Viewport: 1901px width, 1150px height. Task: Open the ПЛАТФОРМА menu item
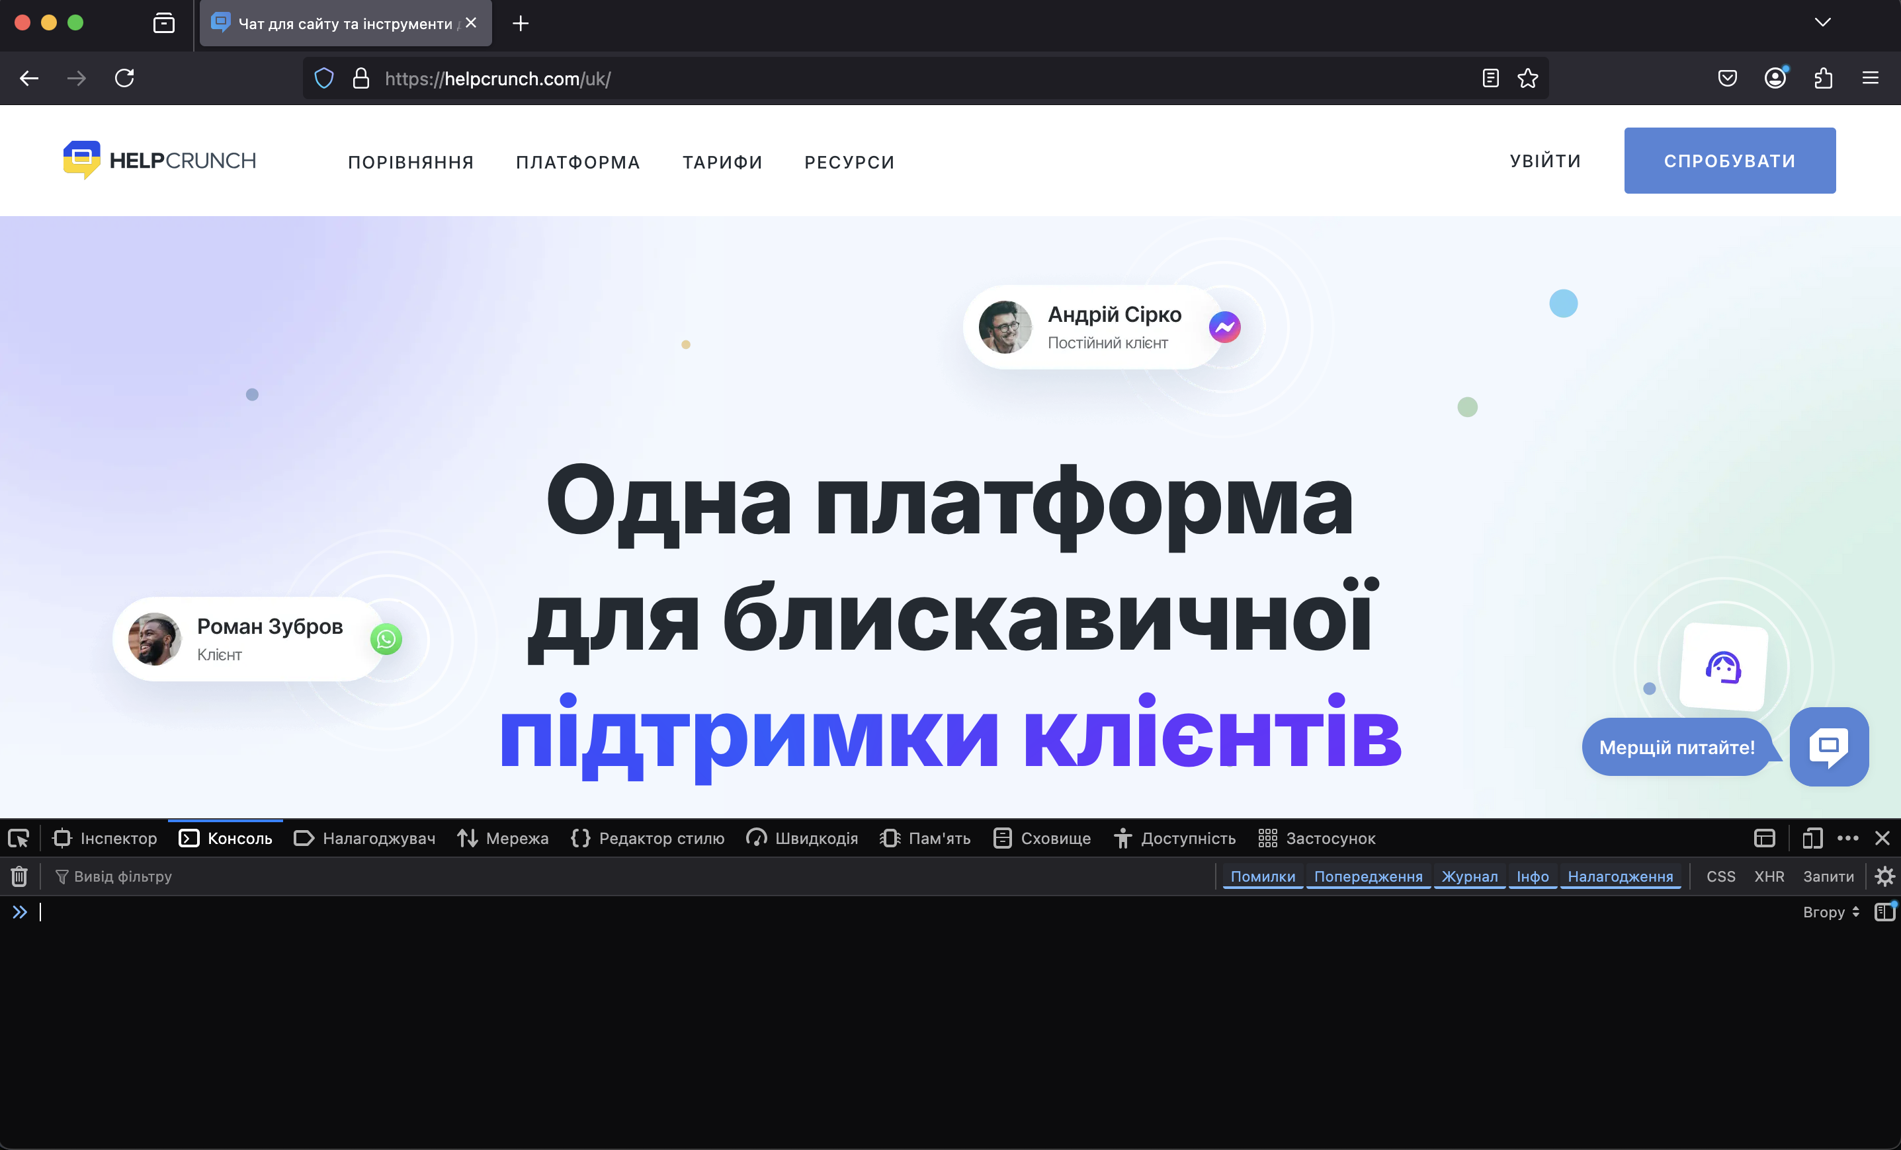pyautogui.click(x=578, y=162)
